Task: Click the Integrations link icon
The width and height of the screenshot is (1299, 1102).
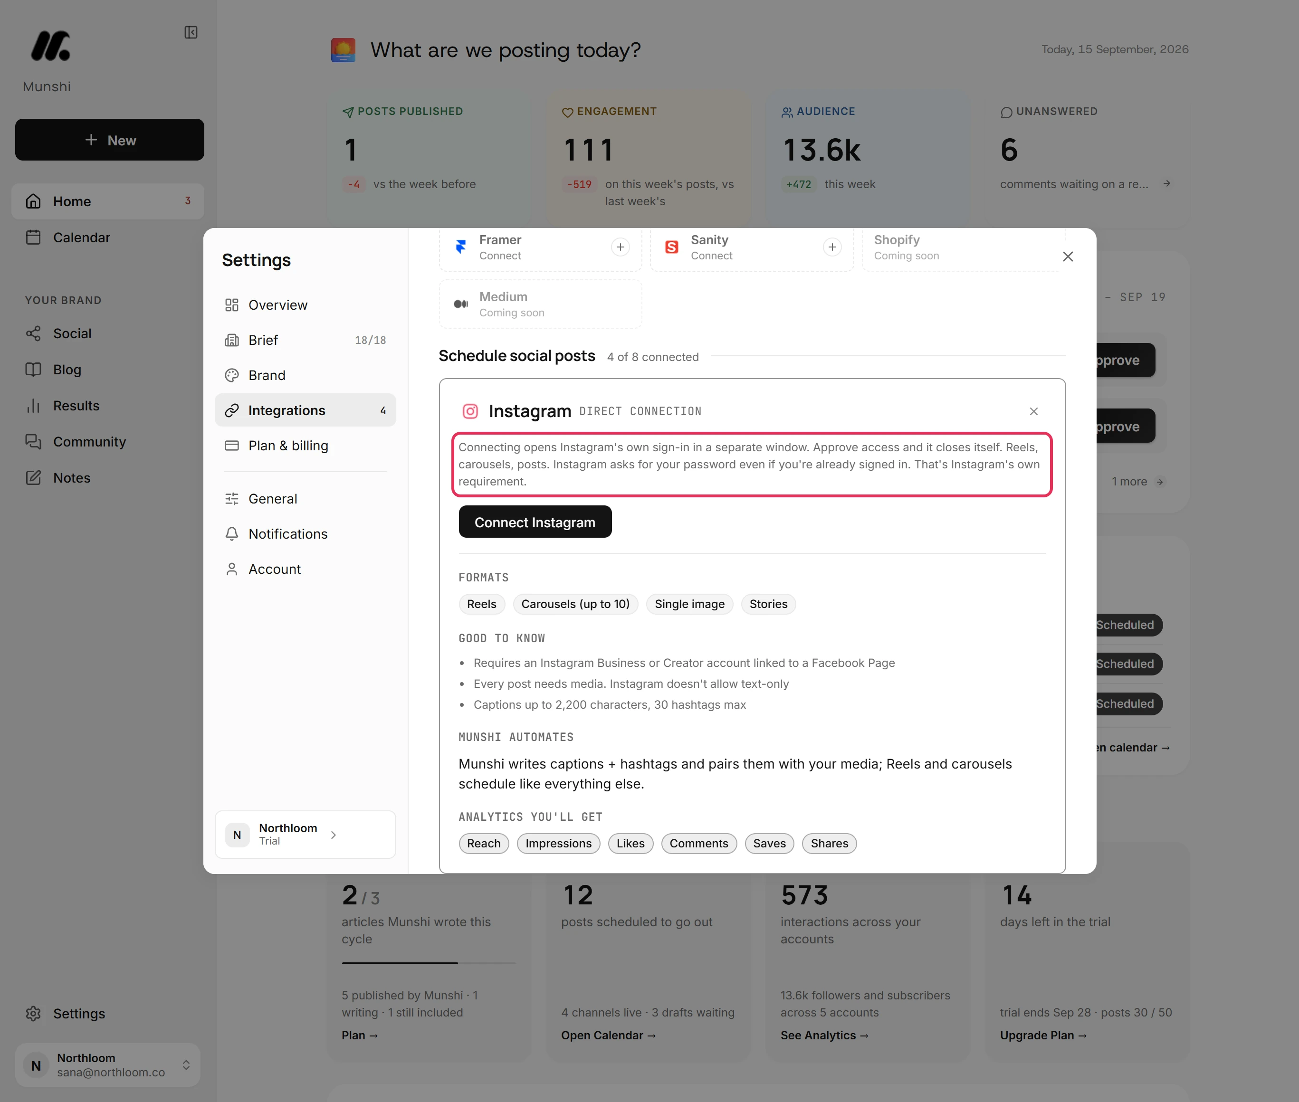Action: pos(232,410)
